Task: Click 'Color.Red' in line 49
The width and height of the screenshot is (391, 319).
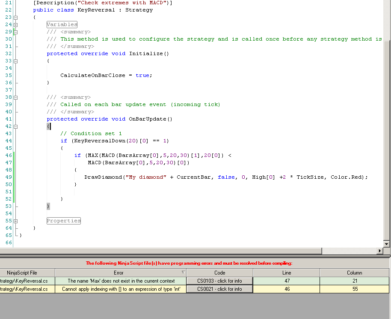Action: (x=346, y=177)
